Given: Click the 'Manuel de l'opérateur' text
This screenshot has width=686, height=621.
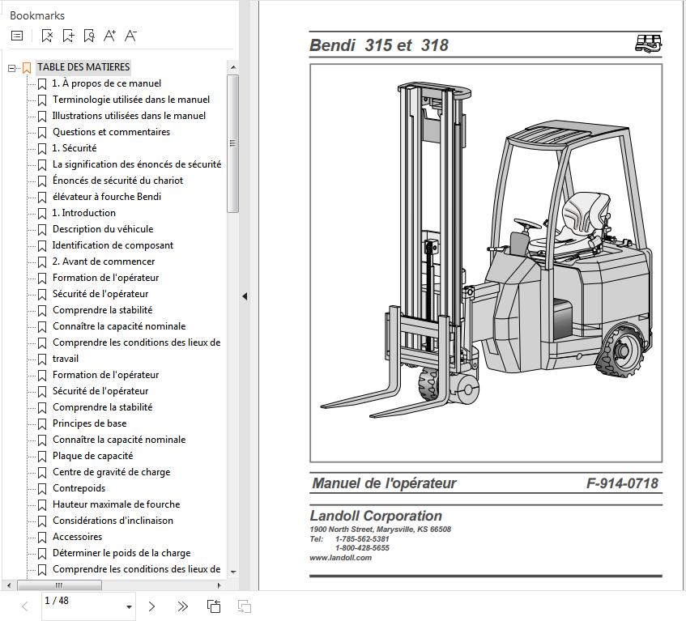Looking at the screenshot, I should click(384, 483).
